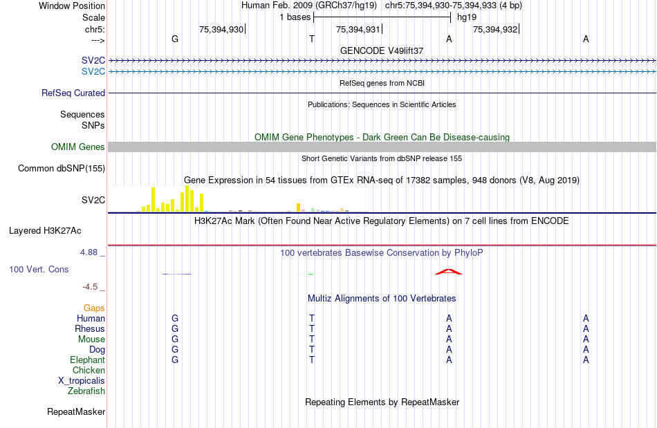
Task: Click the 100 vertebrates Basewise Conservation title
Action: point(382,253)
